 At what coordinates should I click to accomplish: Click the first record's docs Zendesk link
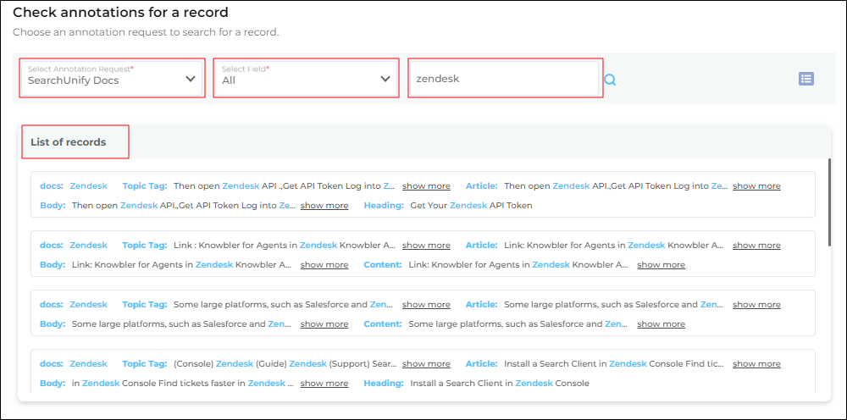point(88,185)
